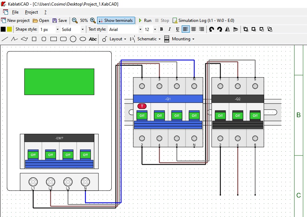Viewport: 307px width, 217px height.
Task: Select the ellipse shape tool
Action: click(83, 39)
